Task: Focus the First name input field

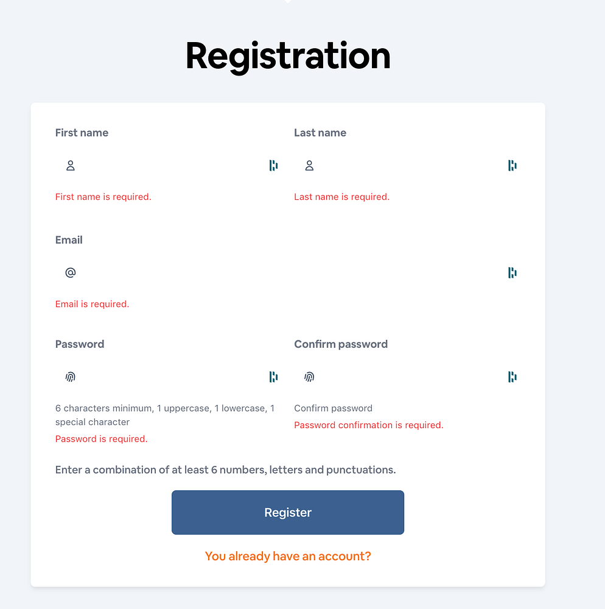Action: 169,166
